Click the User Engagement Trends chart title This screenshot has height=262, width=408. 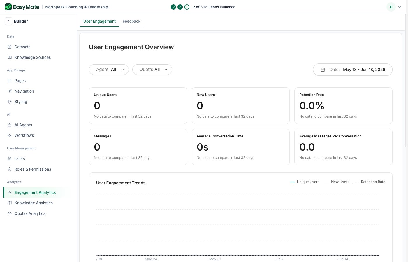[121, 183]
